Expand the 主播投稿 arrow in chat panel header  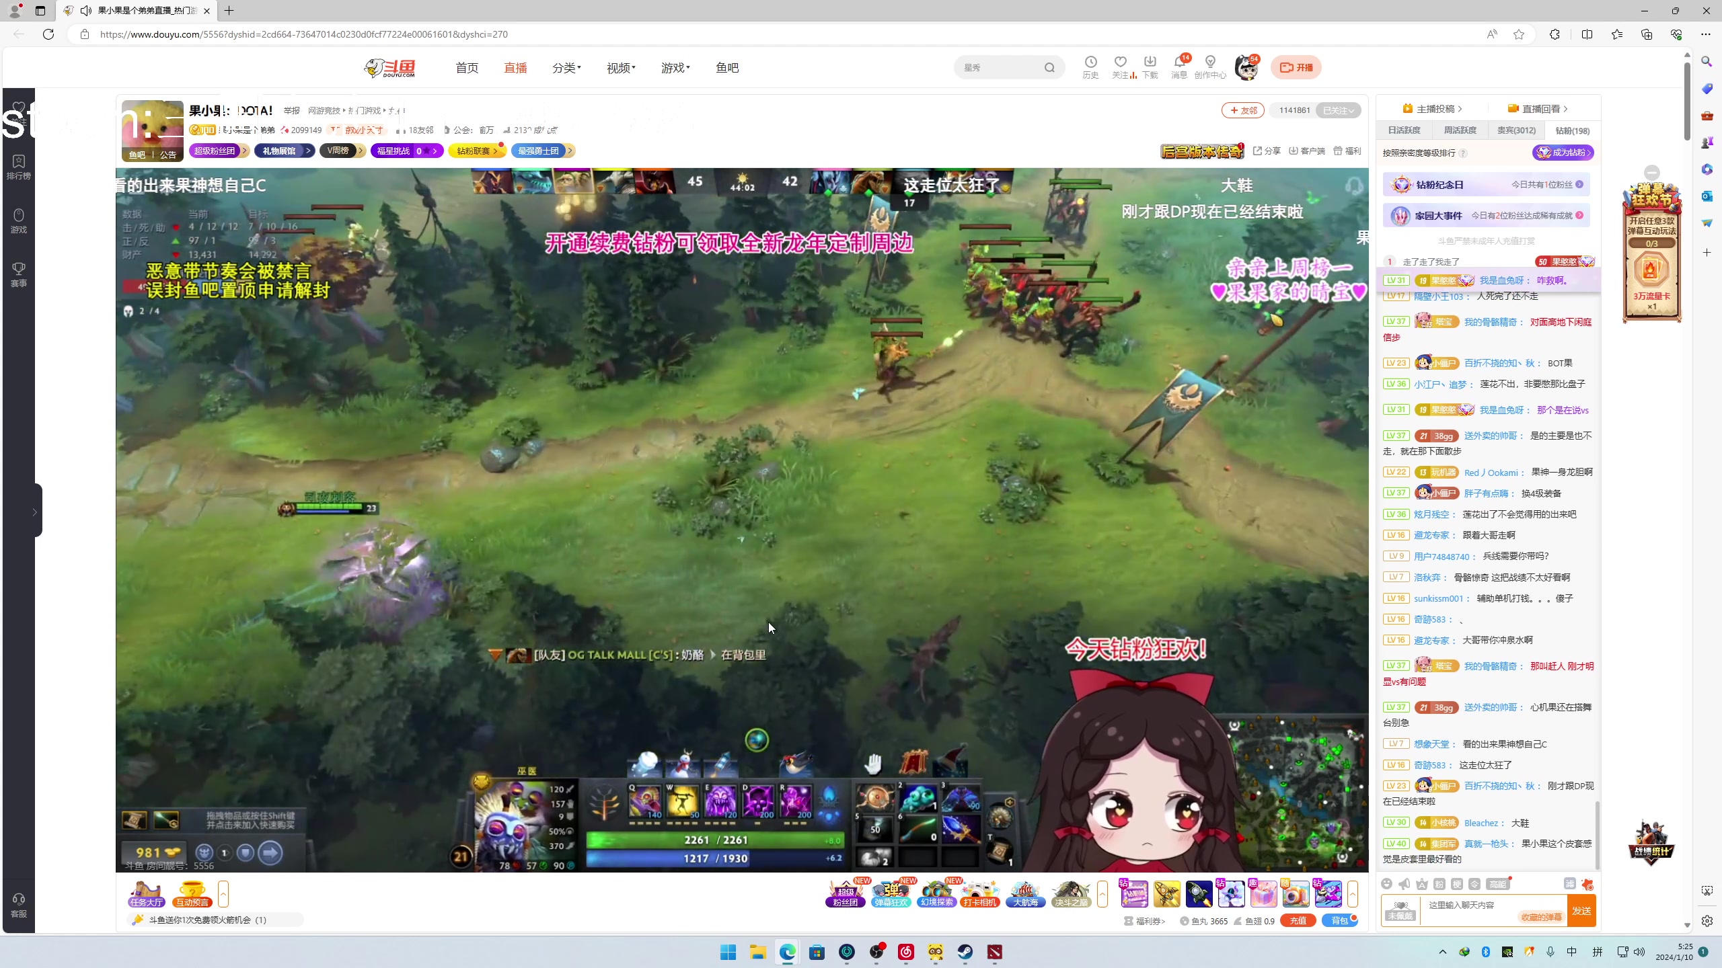pos(1460,108)
